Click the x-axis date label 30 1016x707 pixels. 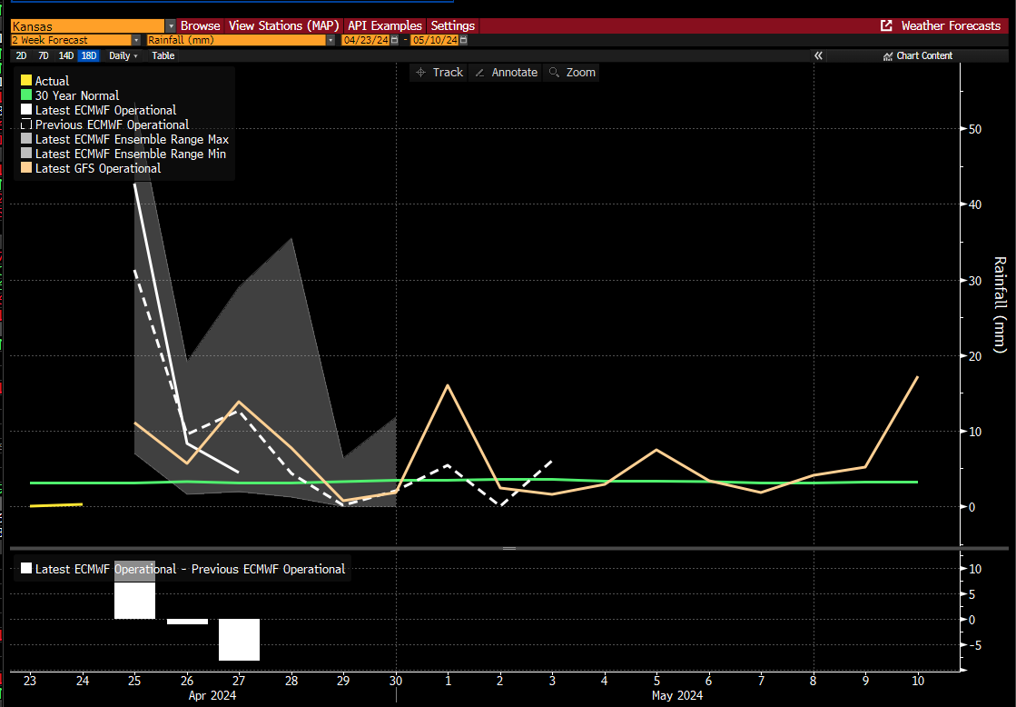point(396,681)
